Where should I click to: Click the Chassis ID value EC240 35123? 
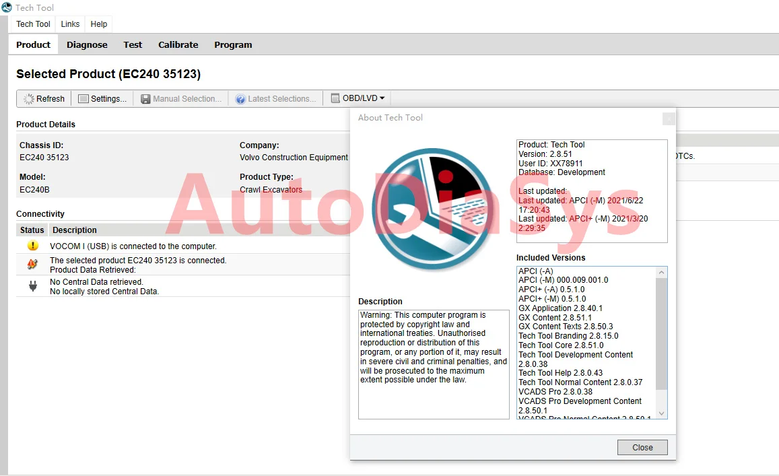coord(44,158)
